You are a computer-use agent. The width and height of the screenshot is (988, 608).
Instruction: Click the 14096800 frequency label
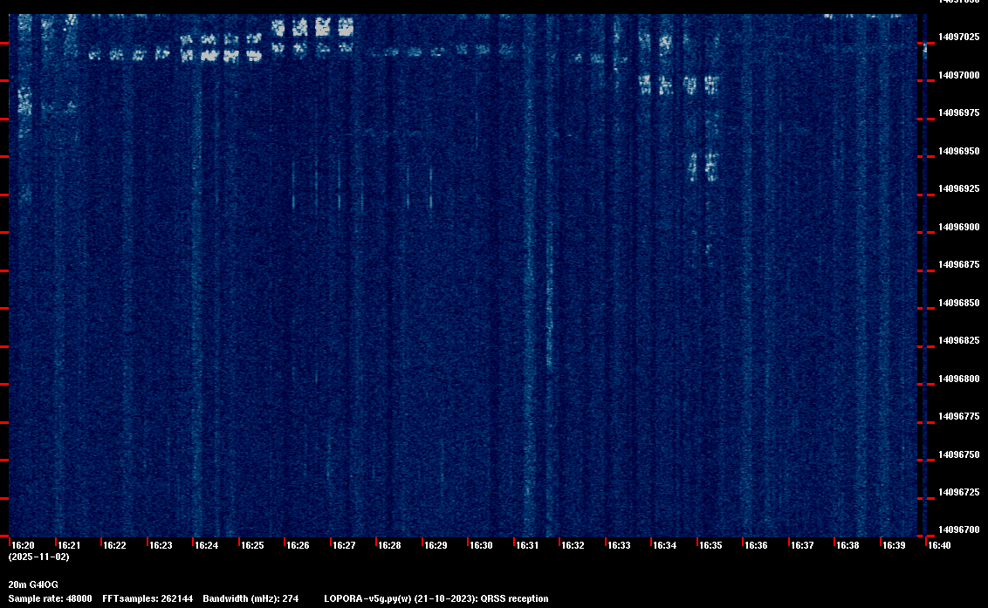[959, 379]
